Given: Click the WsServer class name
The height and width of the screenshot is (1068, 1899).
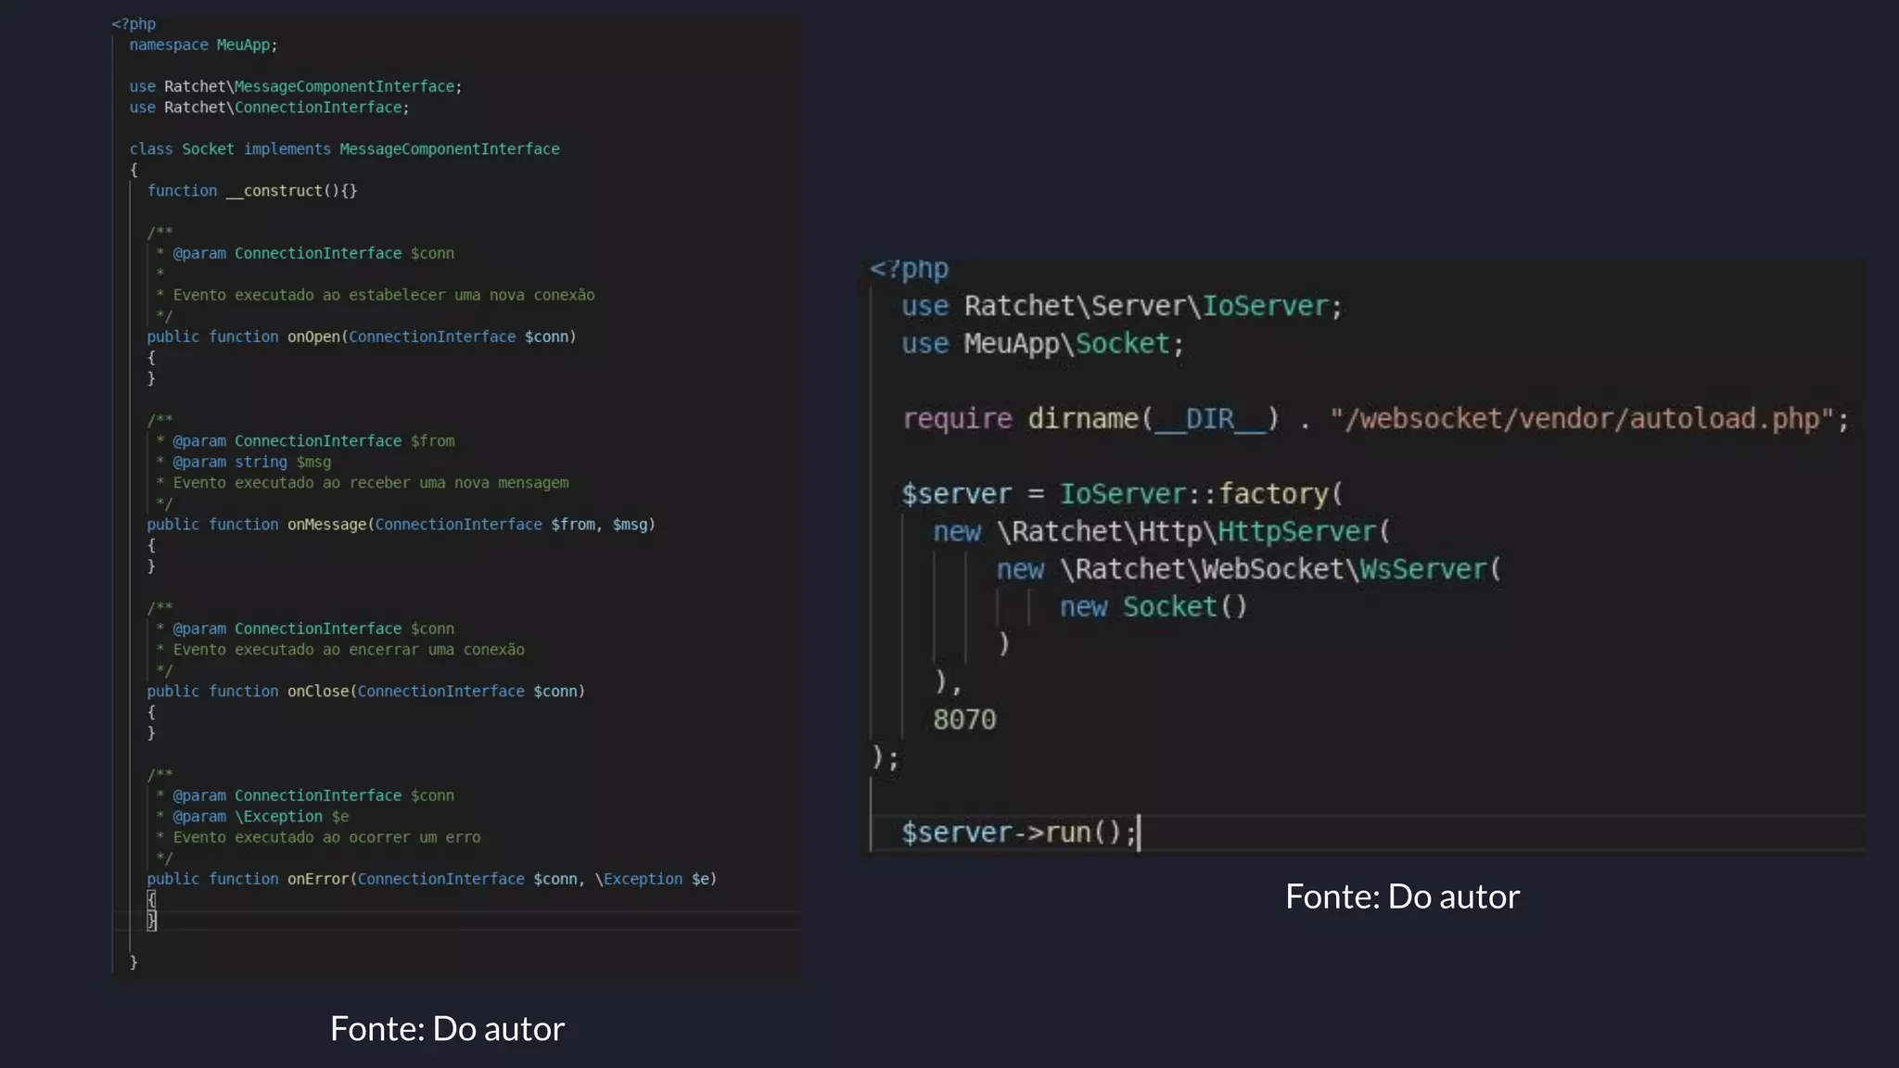Looking at the screenshot, I should pos(1422,569).
